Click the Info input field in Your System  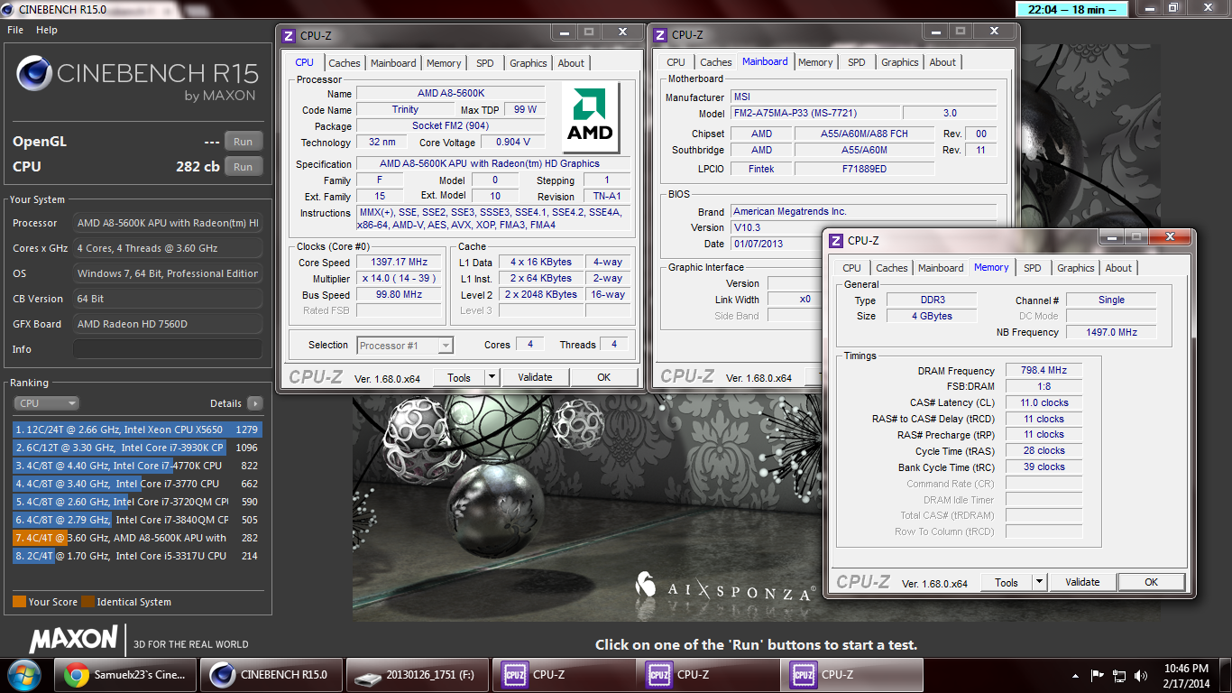tap(168, 349)
